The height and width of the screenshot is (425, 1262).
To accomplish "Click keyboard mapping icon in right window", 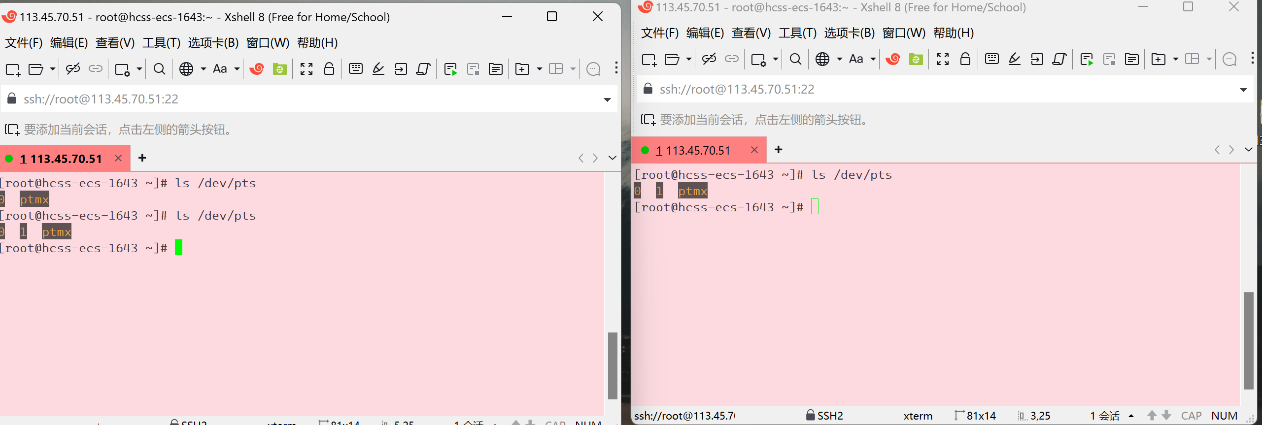I will [992, 59].
